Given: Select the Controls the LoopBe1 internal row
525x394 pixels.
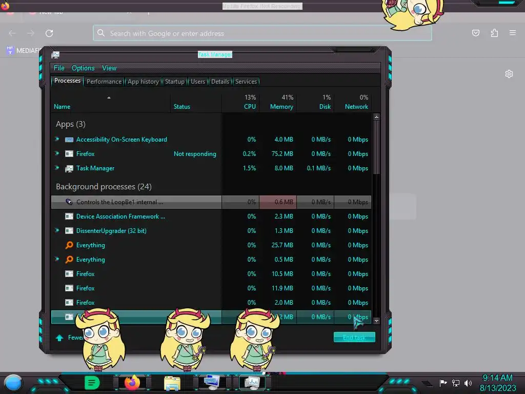Looking at the screenshot, I should coord(211,202).
